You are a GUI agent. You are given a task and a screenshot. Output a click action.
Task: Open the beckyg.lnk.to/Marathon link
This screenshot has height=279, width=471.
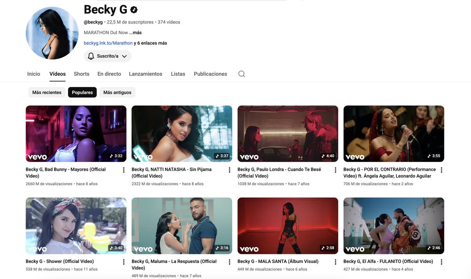click(108, 43)
